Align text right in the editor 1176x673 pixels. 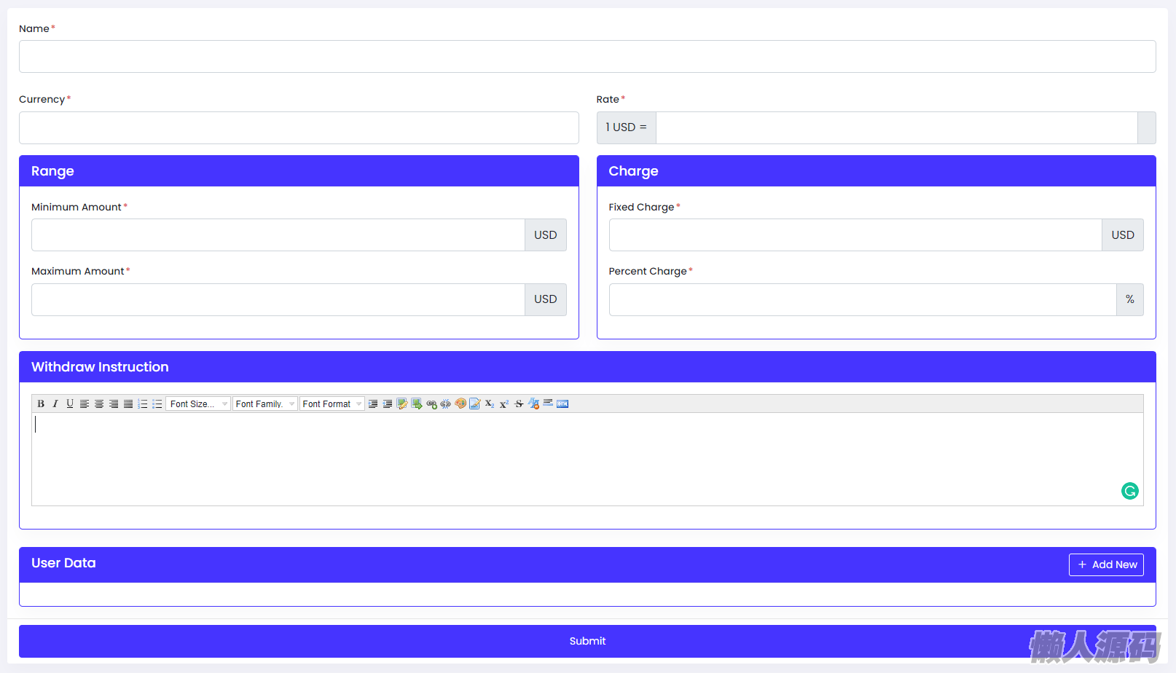[114, 404]
